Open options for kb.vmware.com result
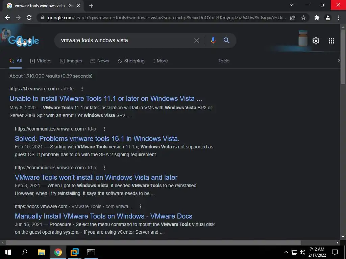The width and height of the screenshot is (346, 259). (x=82, y=89)
